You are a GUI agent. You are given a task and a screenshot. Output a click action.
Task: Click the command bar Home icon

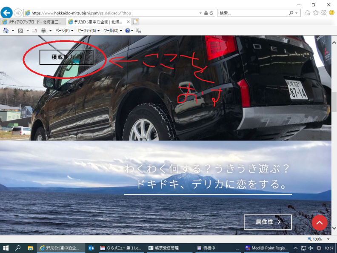[x=6, y=31]
